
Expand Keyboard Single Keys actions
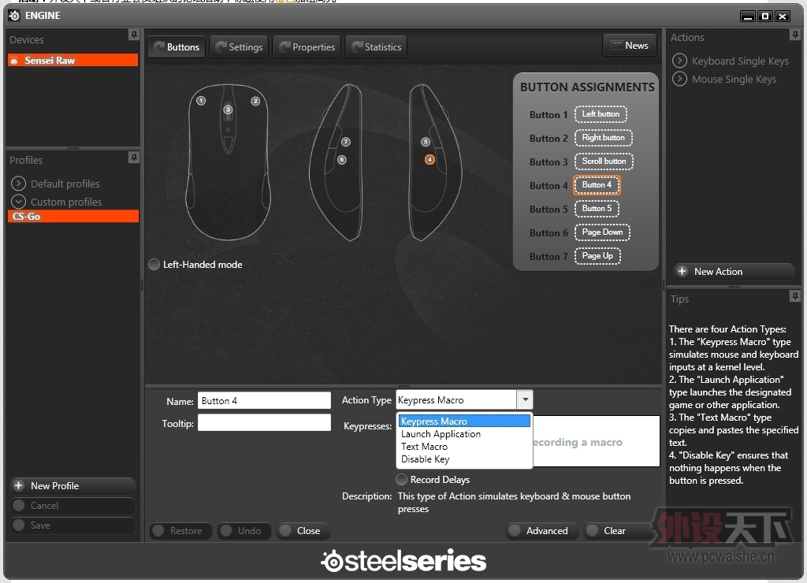[679, 61]
